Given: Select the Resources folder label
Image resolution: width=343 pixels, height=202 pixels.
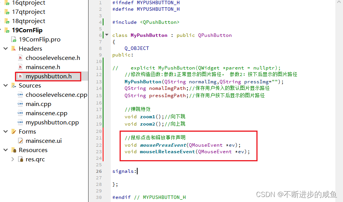Looking at the screenshot, I should coord(33,150).
